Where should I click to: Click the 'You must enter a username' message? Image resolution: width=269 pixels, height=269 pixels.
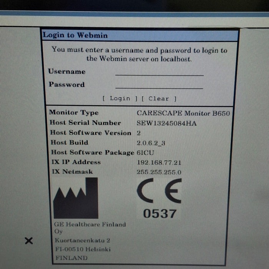tap(139, 55)
